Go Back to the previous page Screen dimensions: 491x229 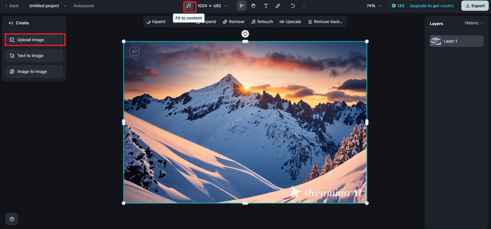coord(12,6)
